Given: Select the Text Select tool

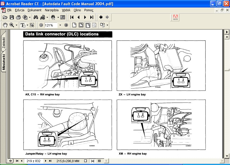Looking at the screenshot, I should 23,25.
